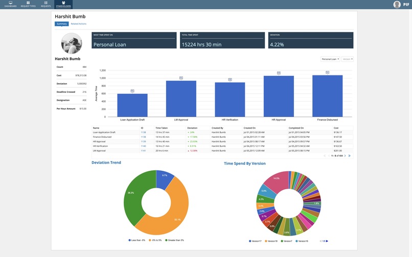Switch to the Summary tab

click(62, 24)
